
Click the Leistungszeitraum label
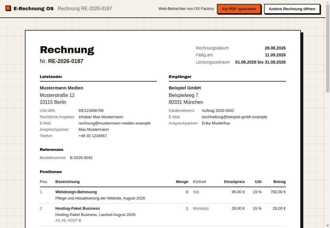213,62
